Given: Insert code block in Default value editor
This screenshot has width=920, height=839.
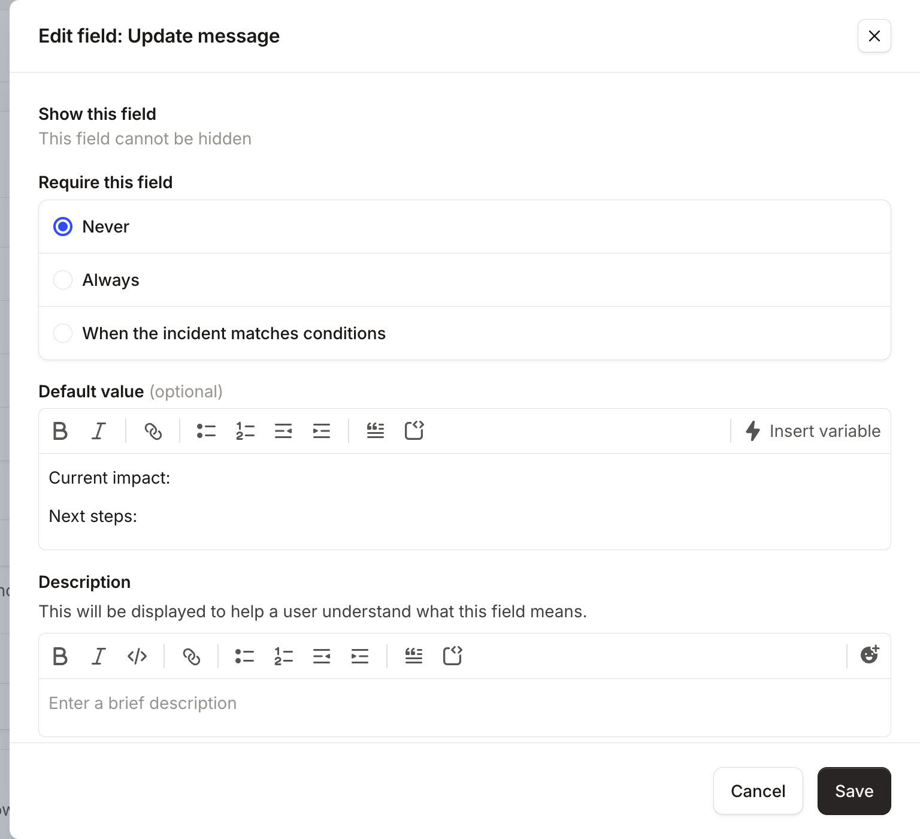Looking at the screenshot, I should 414,431.
